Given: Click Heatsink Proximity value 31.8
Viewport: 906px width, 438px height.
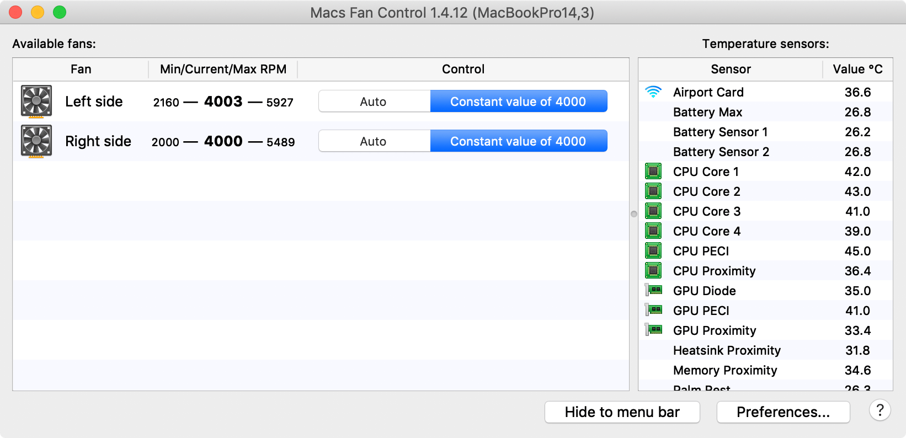Looking at the screenshot, I should pos(857,350).
